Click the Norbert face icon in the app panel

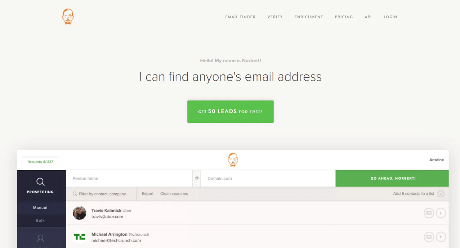coord(233,160)
